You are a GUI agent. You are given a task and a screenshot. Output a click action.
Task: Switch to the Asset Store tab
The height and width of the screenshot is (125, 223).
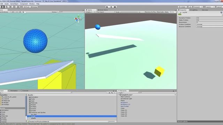[103, 10]
